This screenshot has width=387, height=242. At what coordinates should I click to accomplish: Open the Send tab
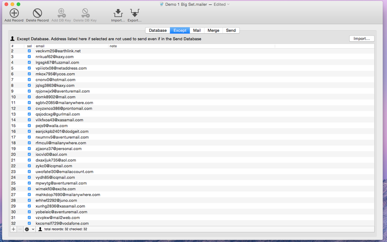(x=231, y=30)
